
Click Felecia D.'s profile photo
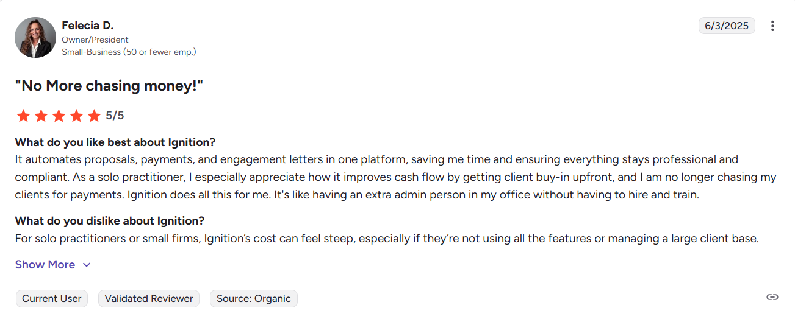tap(35, 38)
